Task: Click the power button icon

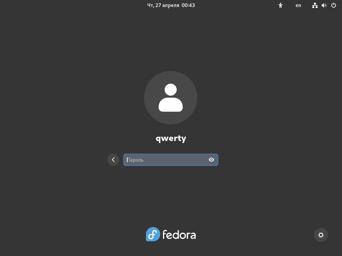Action: 334,5
